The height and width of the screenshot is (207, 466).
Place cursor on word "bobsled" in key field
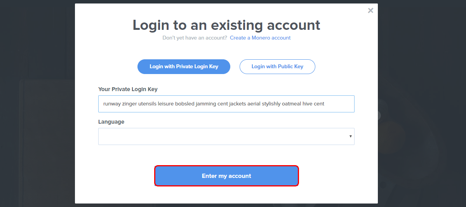(x=184, y=104)
